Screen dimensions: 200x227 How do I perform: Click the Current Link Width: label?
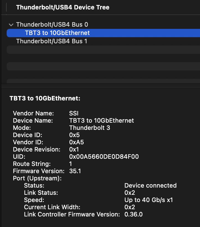coord(52,207)
